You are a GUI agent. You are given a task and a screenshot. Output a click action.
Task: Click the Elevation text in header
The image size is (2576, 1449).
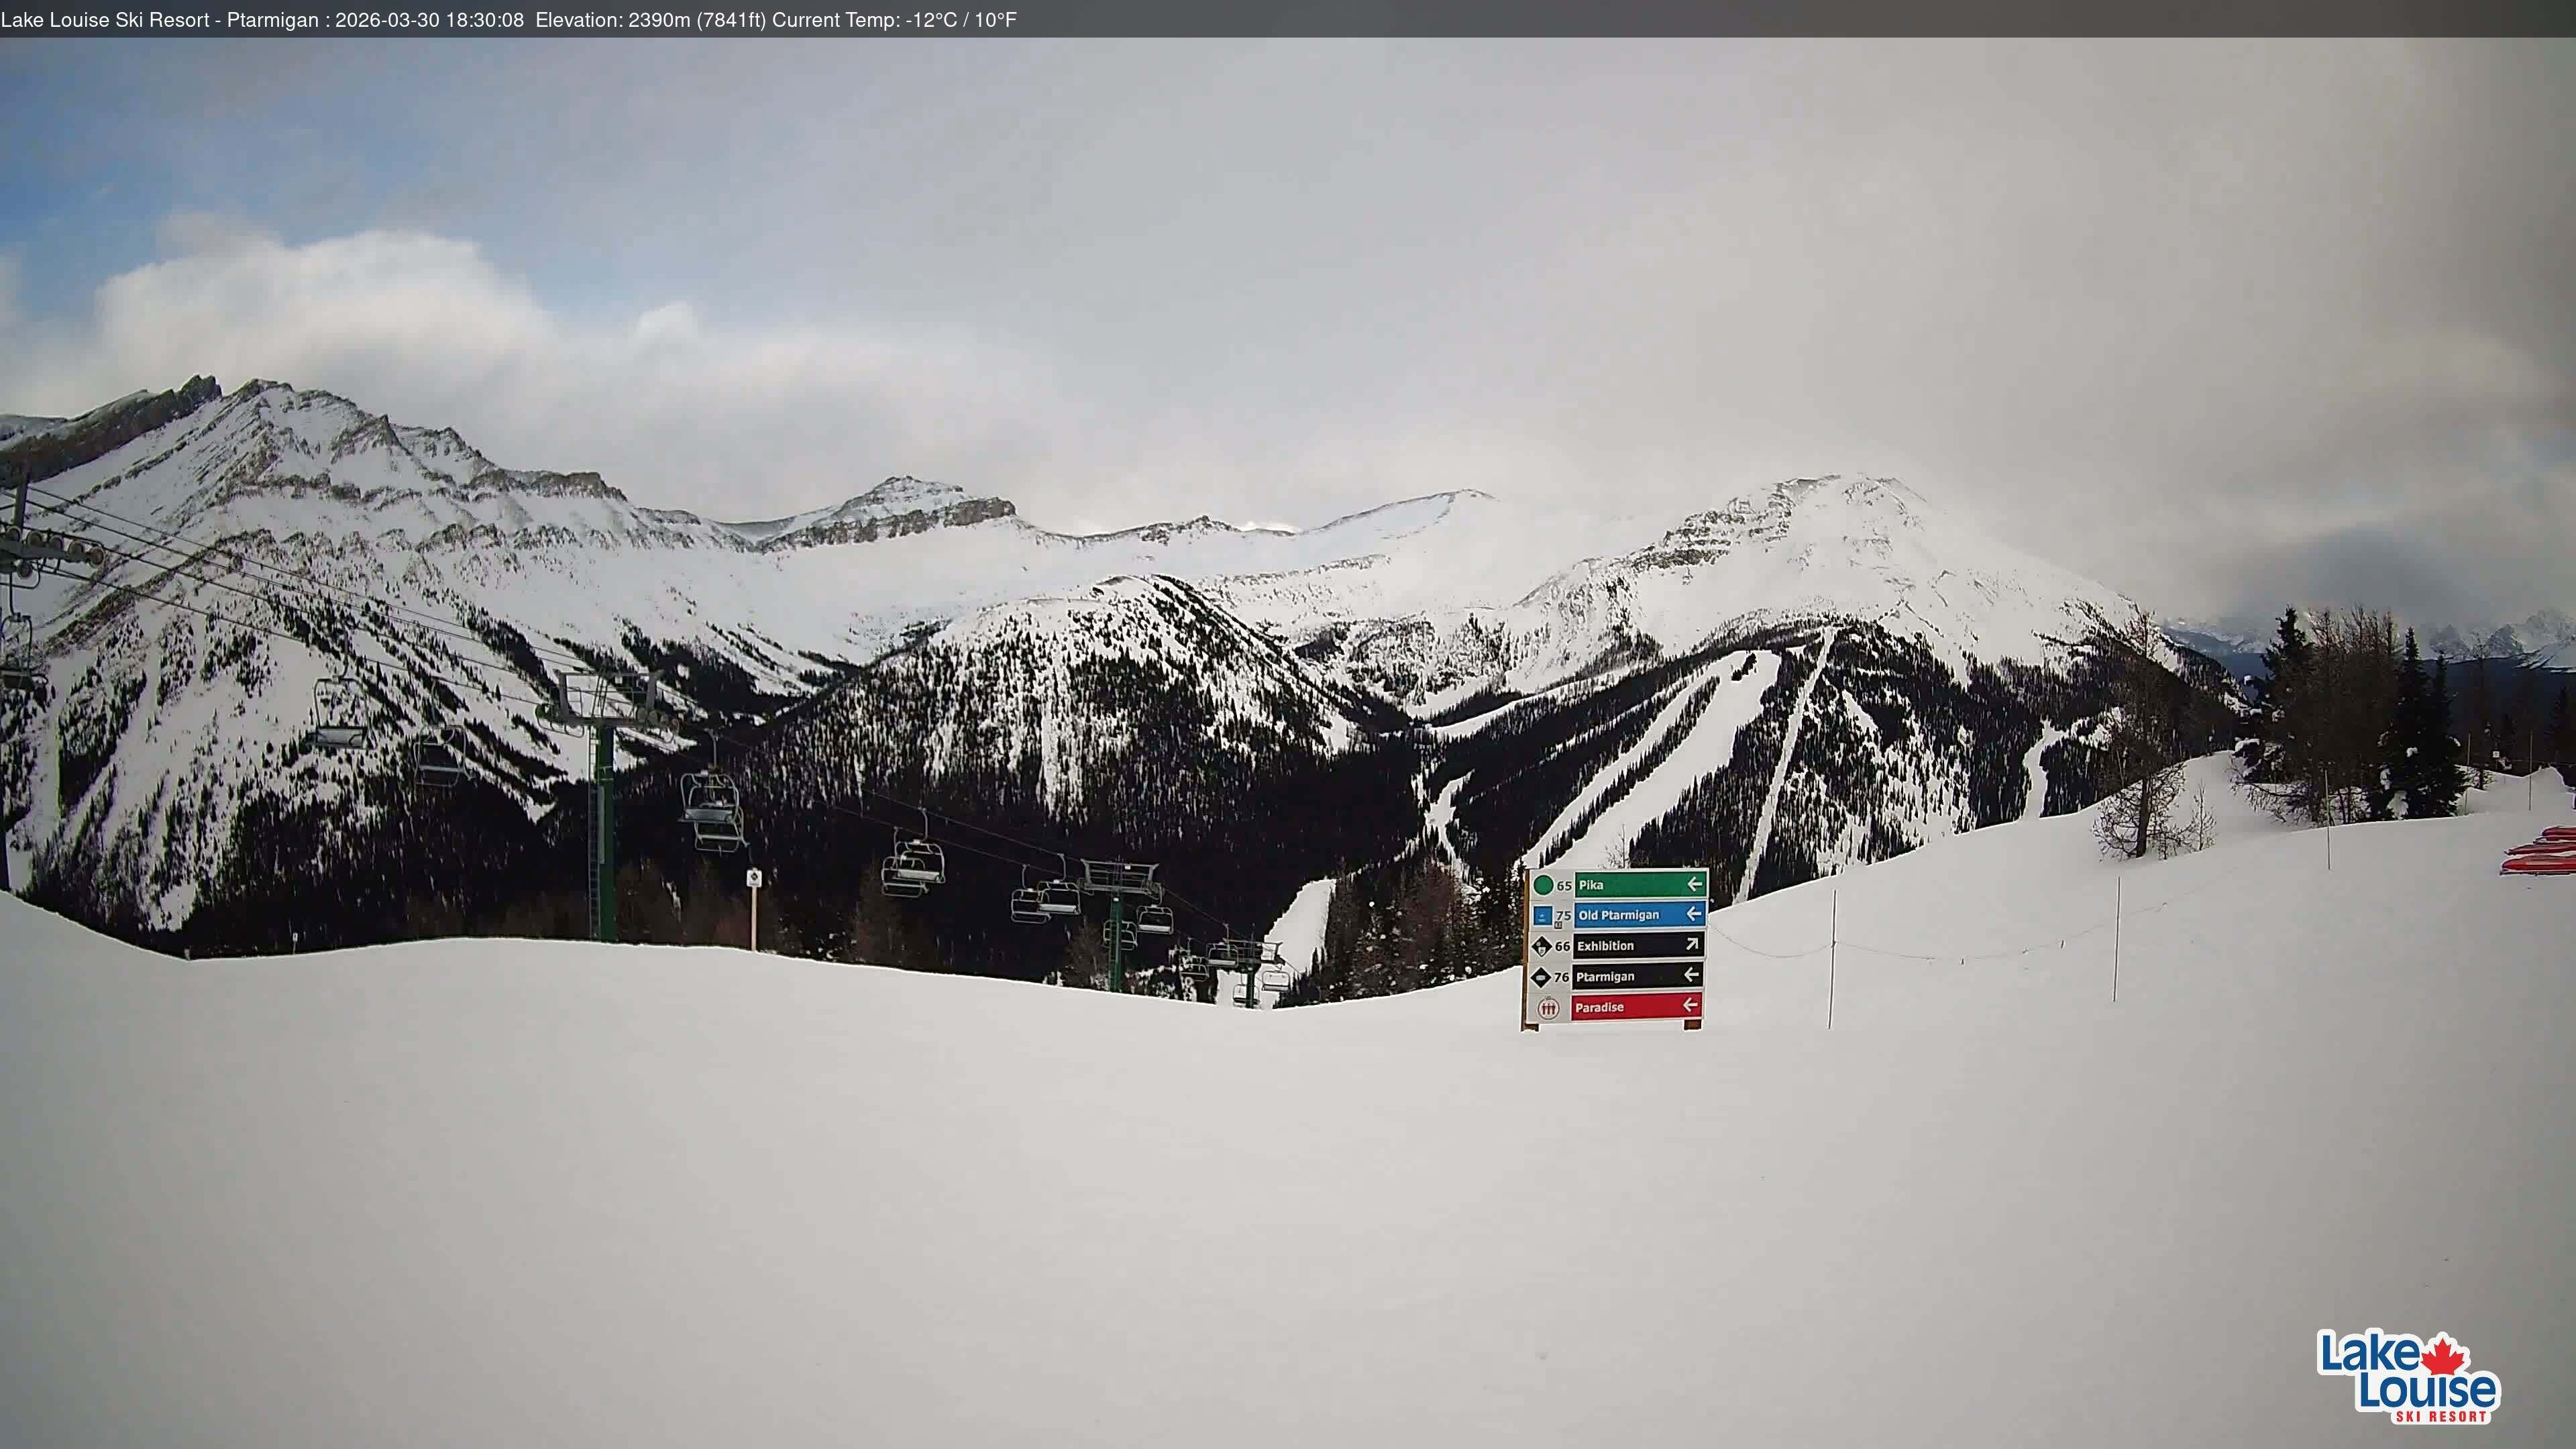coord(650,20)
